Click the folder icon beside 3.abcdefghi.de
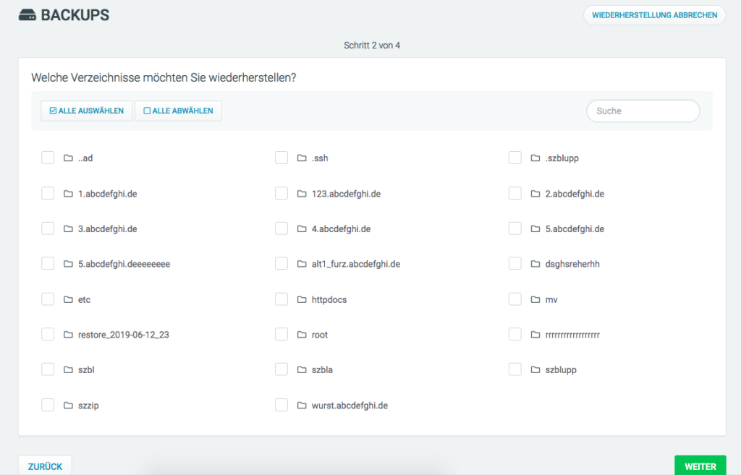The height and width of the screenshot is (475, 741). (68, 228)
